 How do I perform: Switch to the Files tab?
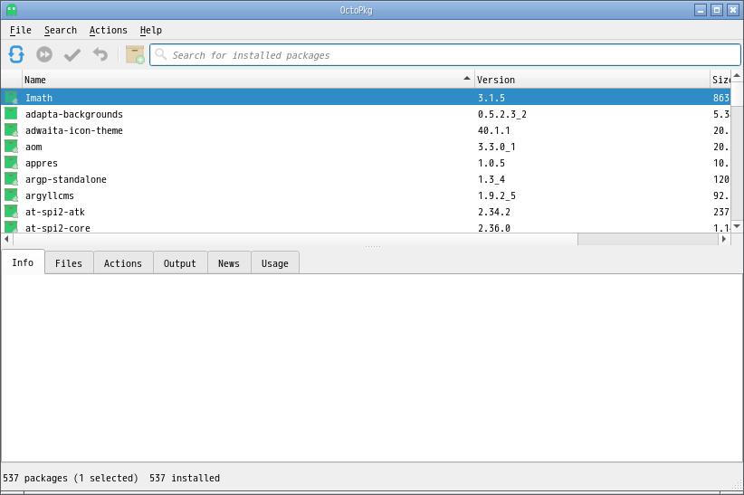coord(69,263)
